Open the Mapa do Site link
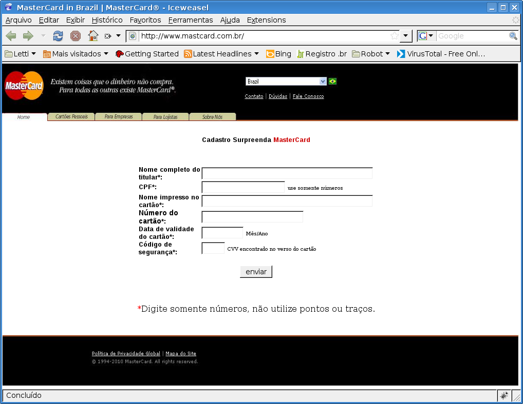This screenshot has height=404, width=523. click(x=181, y=353)
